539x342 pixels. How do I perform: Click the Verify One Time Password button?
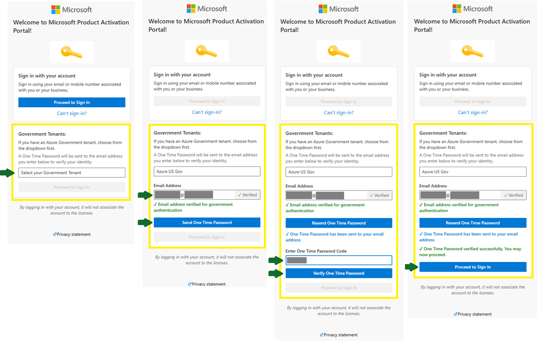[x=339, y=273]
